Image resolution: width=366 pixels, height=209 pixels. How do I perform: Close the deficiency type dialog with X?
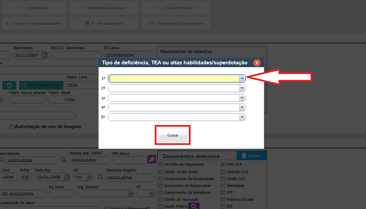click(x=257, y=63)
